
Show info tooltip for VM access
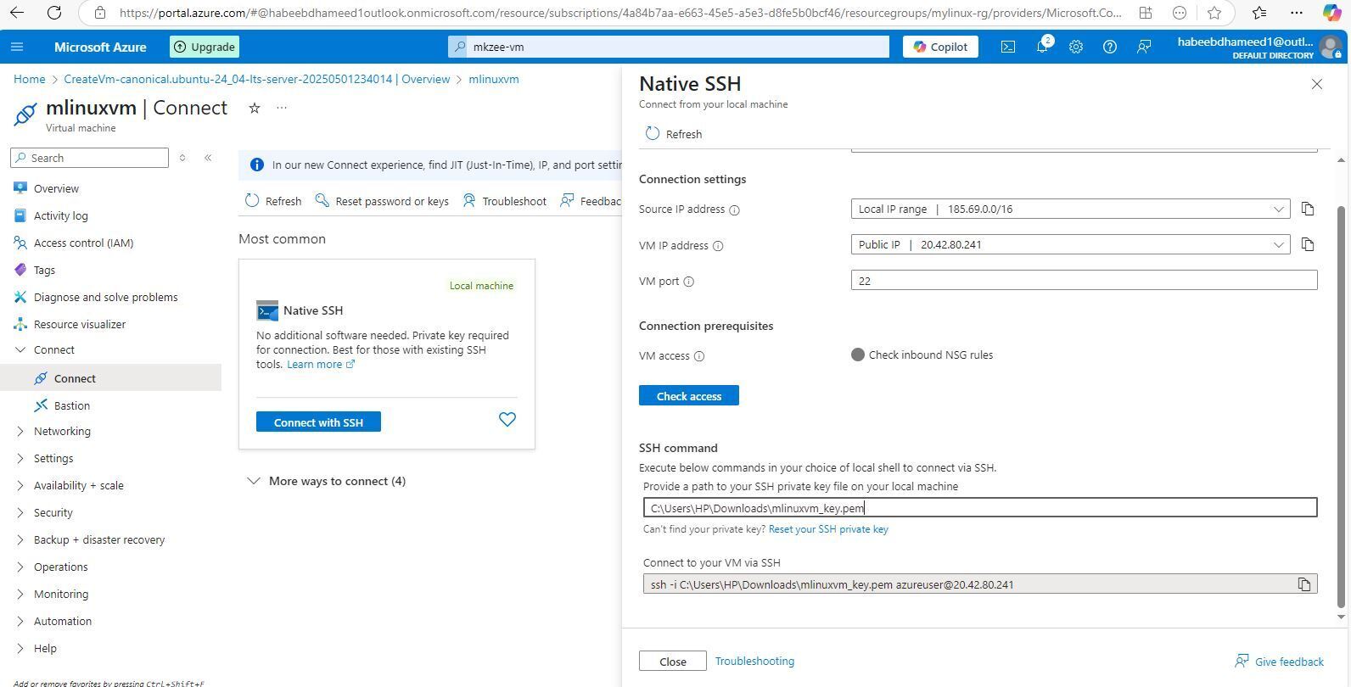(699, 356)
